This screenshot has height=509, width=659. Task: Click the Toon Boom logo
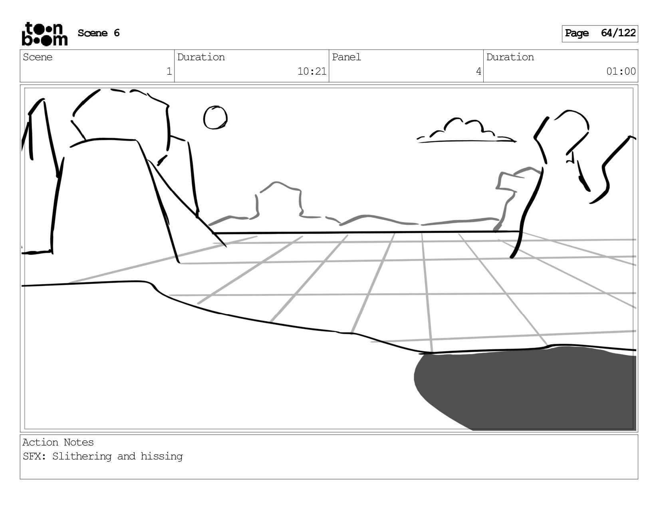click(x=44, y=34)
